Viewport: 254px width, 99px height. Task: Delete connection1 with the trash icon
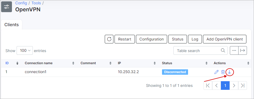pyautogui.click(x=223, y=72)
